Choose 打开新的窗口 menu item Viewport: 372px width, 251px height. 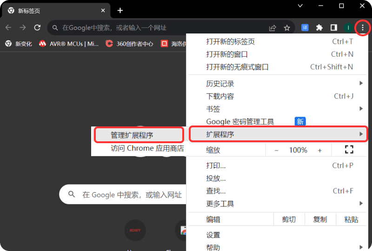pyautogui.click(x=277, y=54)
